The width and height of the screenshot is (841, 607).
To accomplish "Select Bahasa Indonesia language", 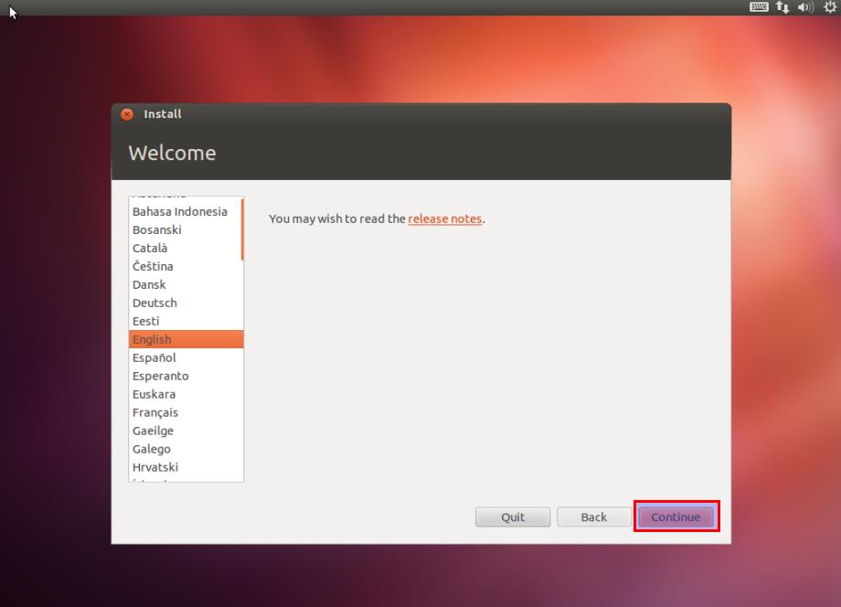I will coord(186,212).
